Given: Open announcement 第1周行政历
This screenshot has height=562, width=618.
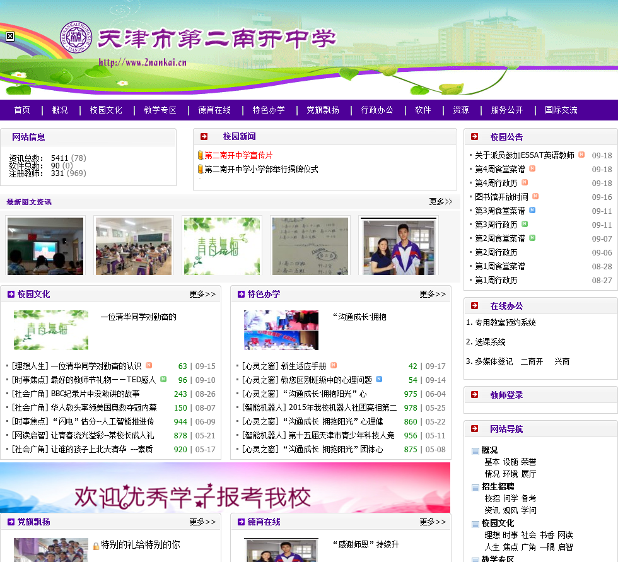Looking at the screenshot, I should (496, 280).
